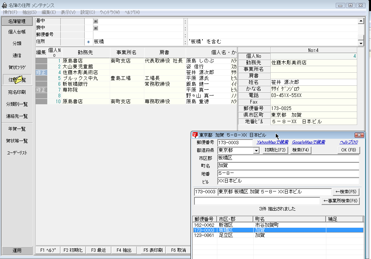Click the 市区郡 input field
Viewport: 371px width, 259px height.
click(288, 158)
